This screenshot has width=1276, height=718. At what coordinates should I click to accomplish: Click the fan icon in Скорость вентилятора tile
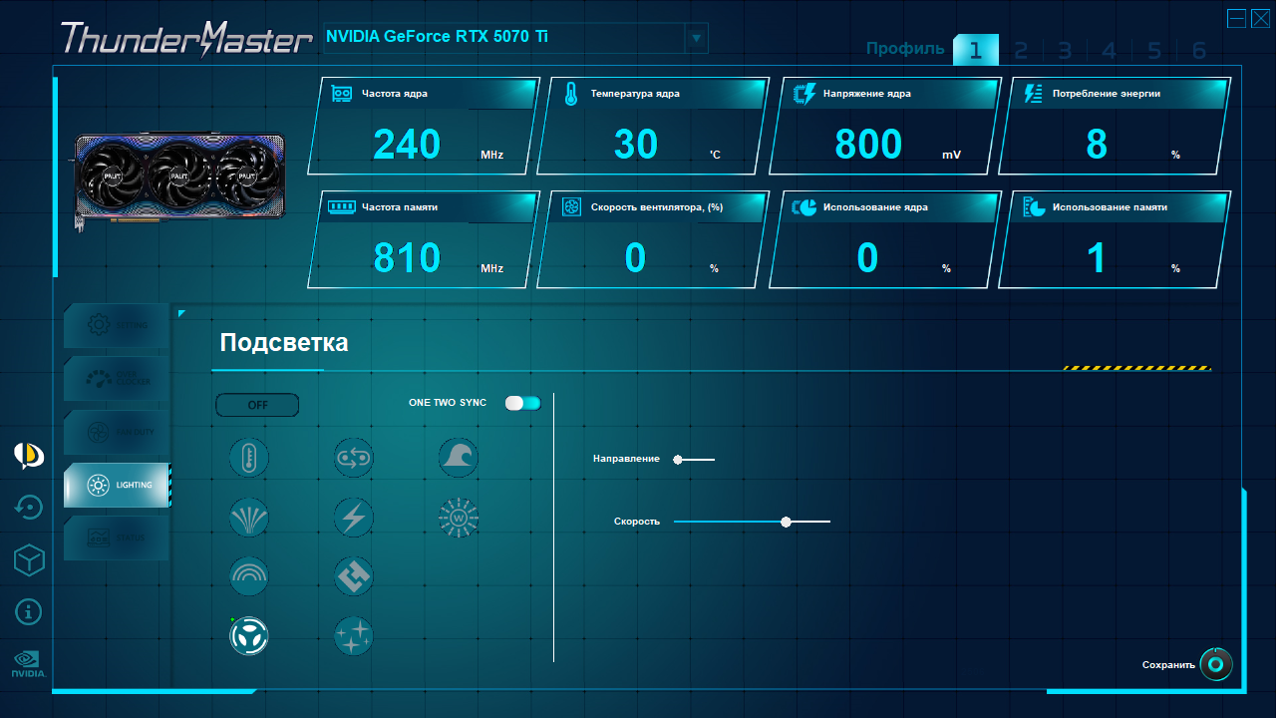[571, 207]
